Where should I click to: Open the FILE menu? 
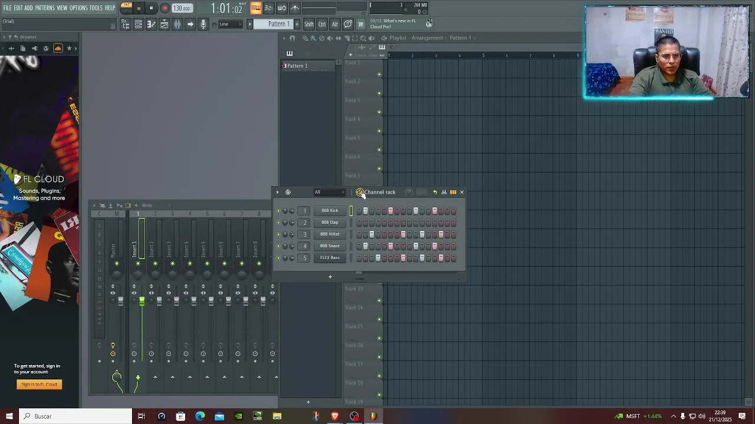pyautogui.click(x=7, y=8)
